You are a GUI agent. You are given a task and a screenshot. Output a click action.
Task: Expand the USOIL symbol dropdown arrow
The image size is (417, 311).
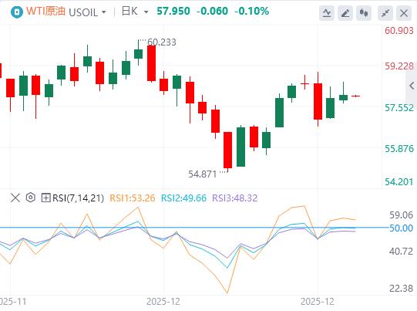click(104, 12)
